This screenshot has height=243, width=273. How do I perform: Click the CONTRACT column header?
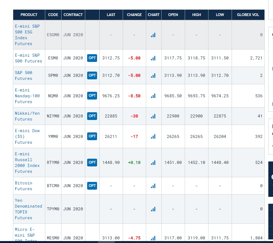73,15
